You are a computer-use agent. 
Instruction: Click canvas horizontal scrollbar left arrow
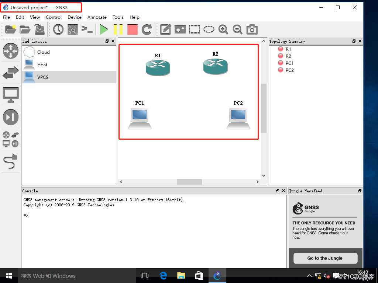pos(121,182)
